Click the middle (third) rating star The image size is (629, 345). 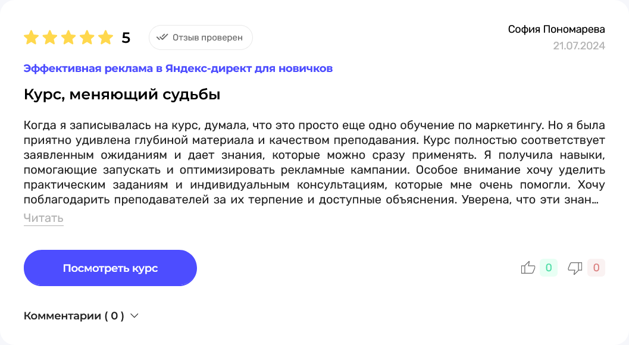tap(68, 38)
